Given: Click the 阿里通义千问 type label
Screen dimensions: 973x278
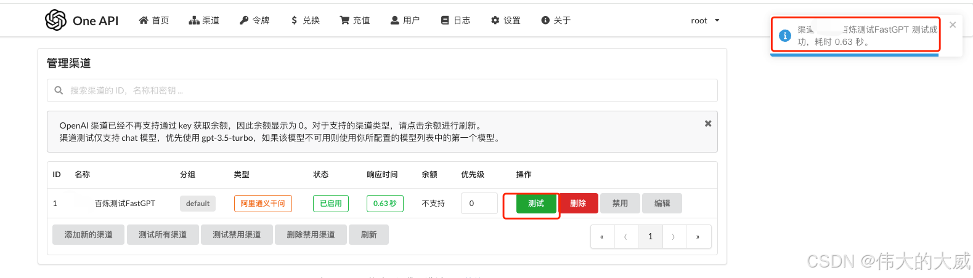Looking at the screenshot, I should (263, 204).
